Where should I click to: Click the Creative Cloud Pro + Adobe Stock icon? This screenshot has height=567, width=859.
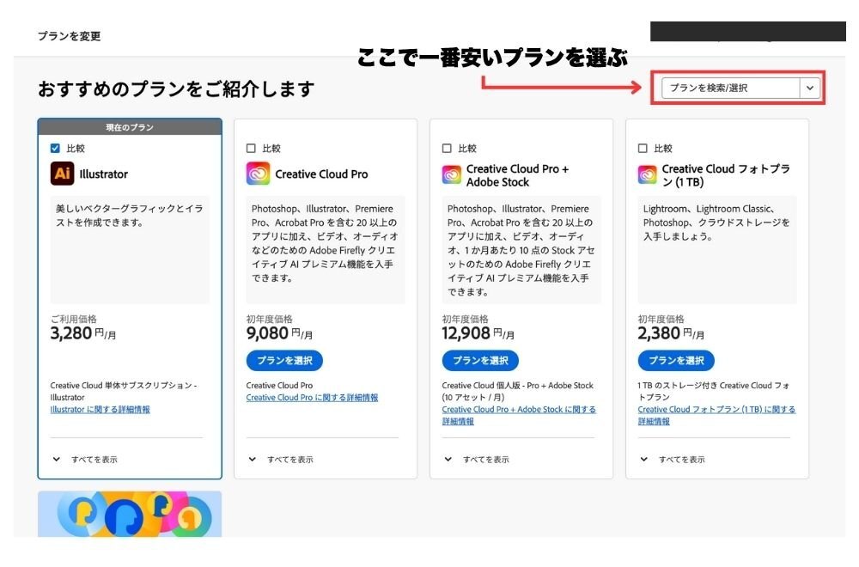coord(452,174)
